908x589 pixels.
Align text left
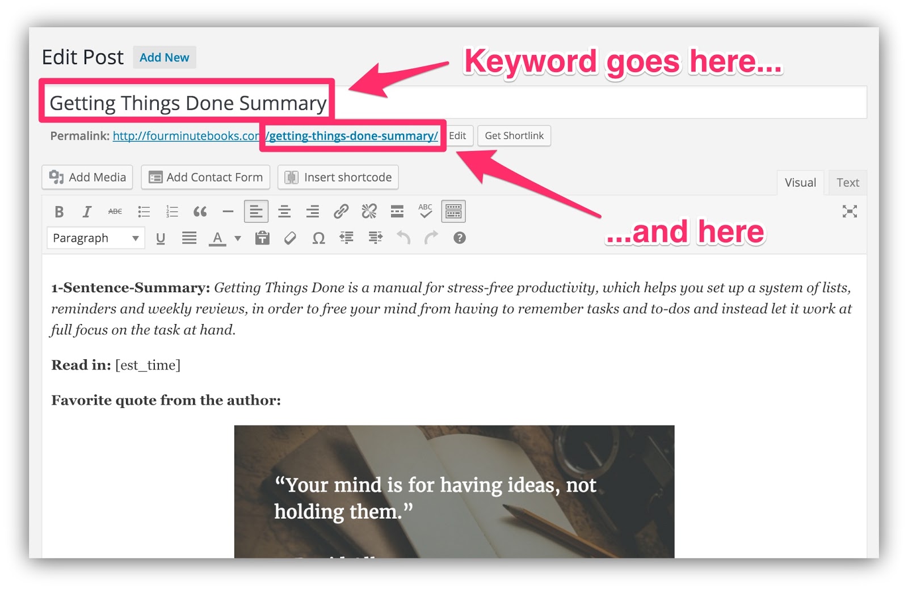[256, 212]
